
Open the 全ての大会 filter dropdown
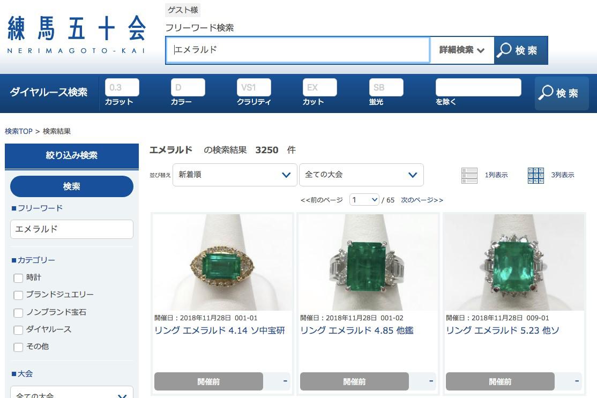[361, 175]
